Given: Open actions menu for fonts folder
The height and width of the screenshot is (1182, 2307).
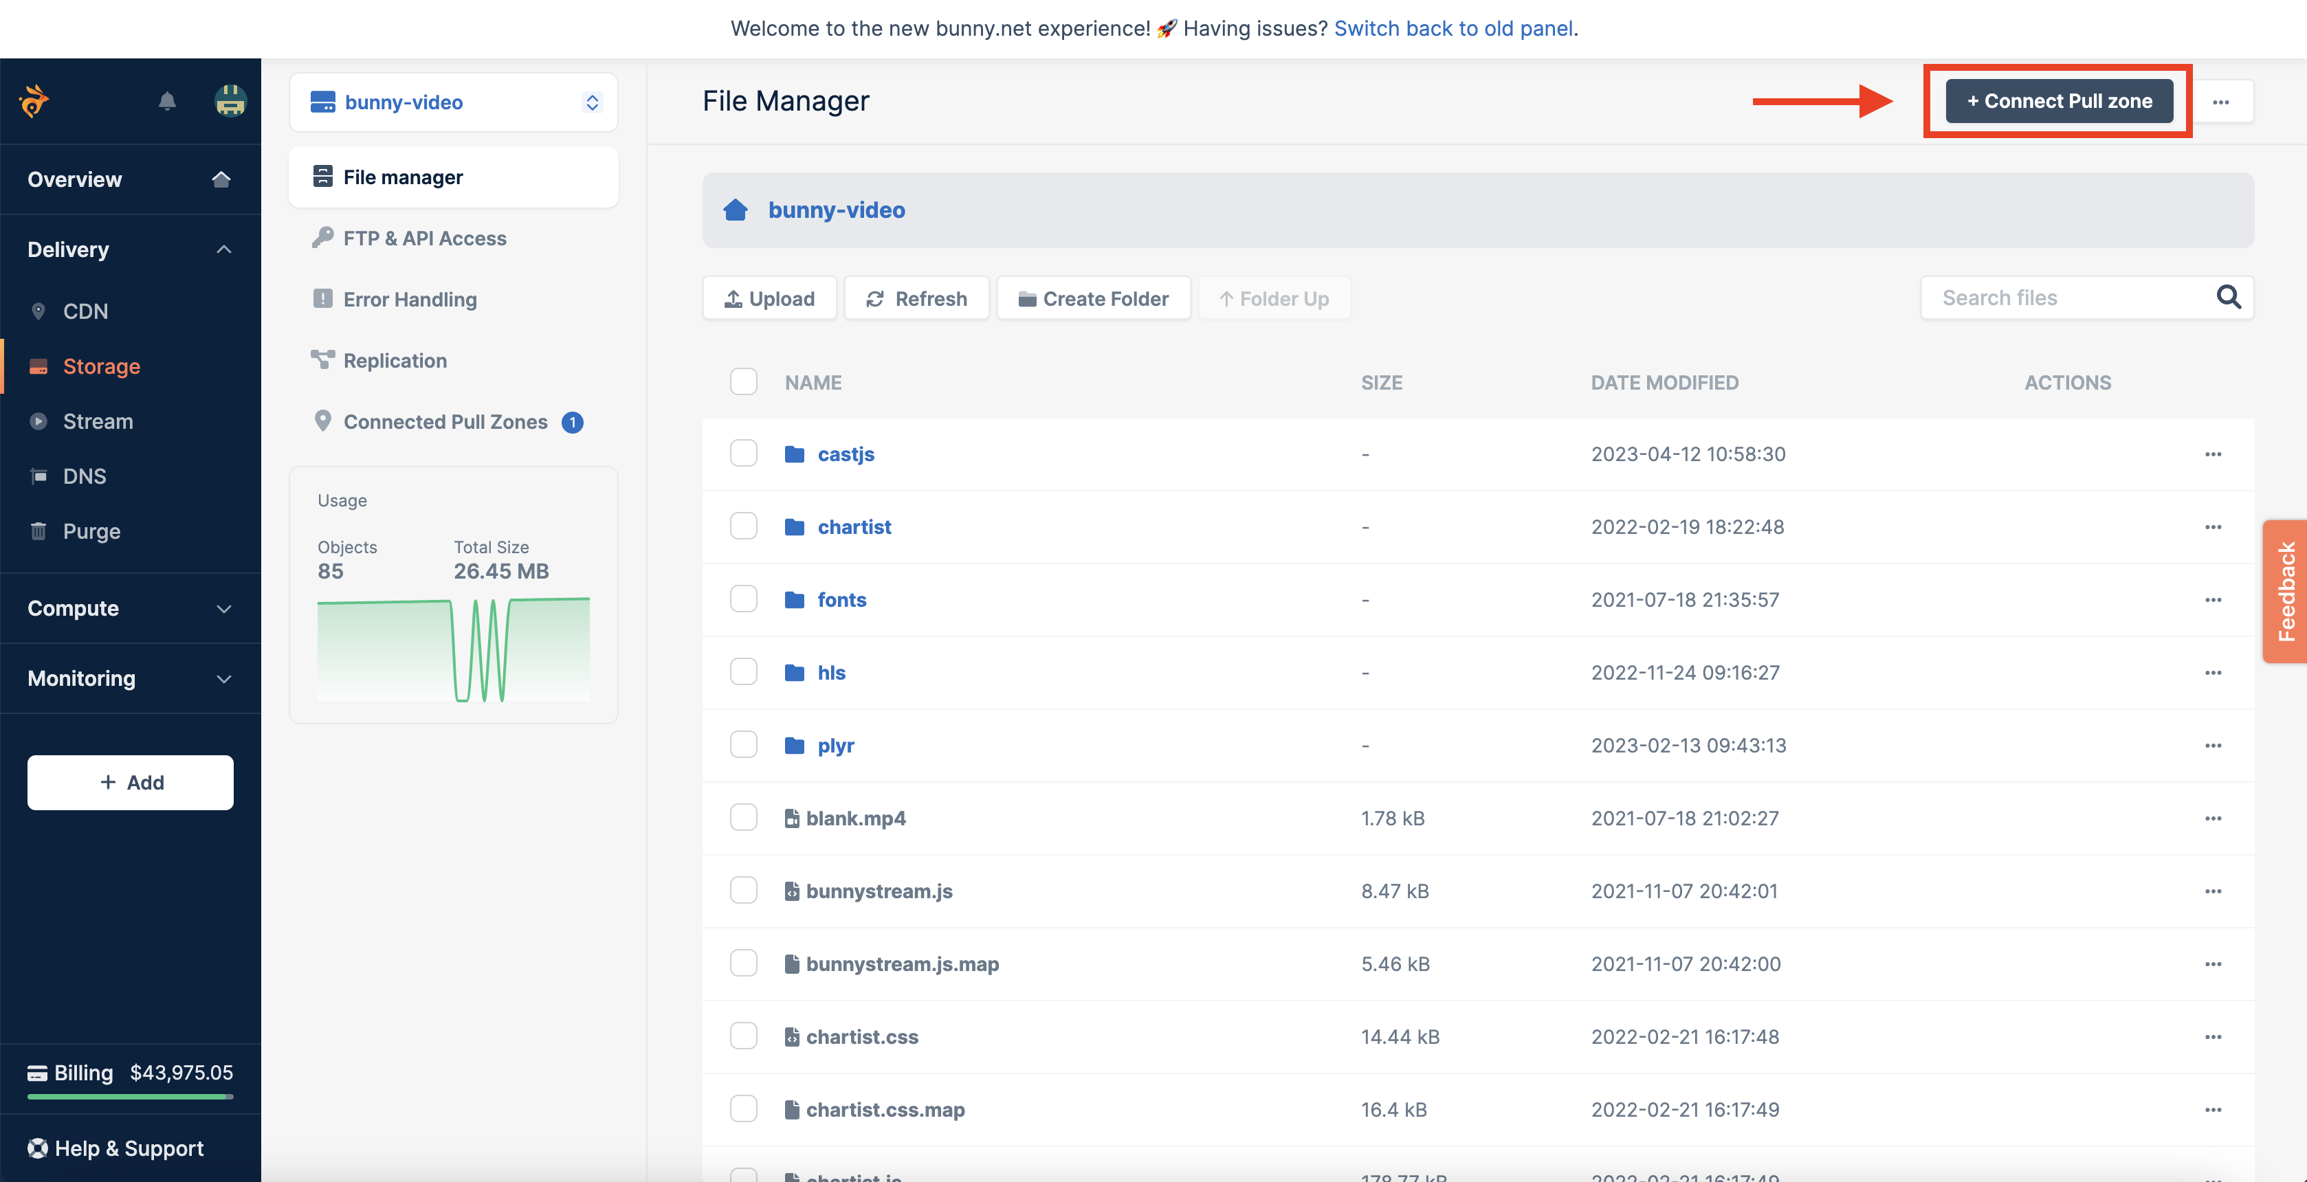Looking at the screenshot, I should click(x=2213, y=600).
